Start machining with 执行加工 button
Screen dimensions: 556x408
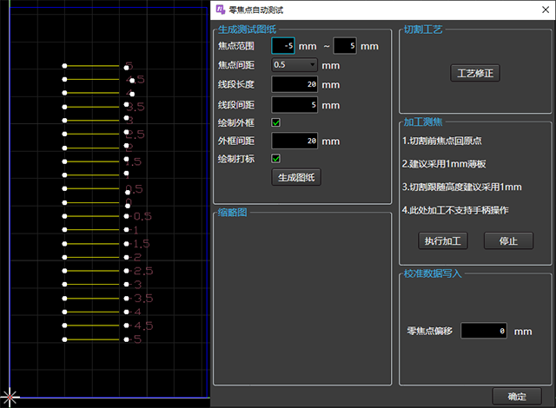pos(442,240)
